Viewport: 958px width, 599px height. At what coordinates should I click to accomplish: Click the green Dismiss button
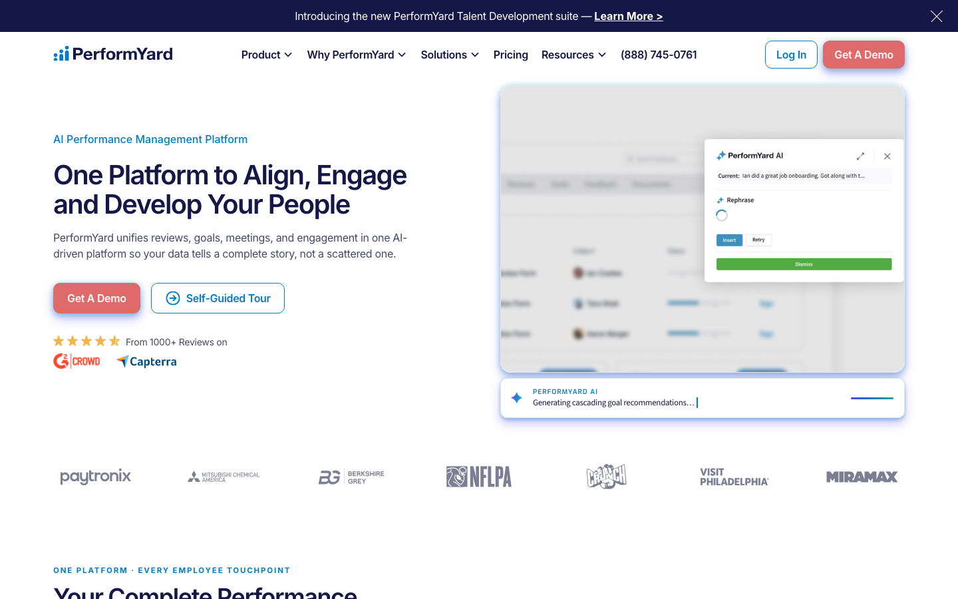click(804, 264)
